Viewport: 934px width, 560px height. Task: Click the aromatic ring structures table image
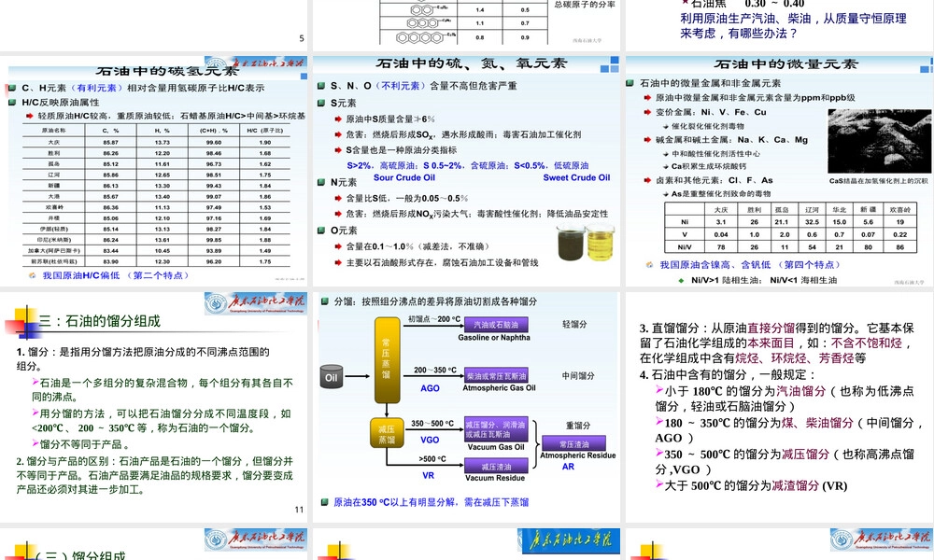click(464, 22)
